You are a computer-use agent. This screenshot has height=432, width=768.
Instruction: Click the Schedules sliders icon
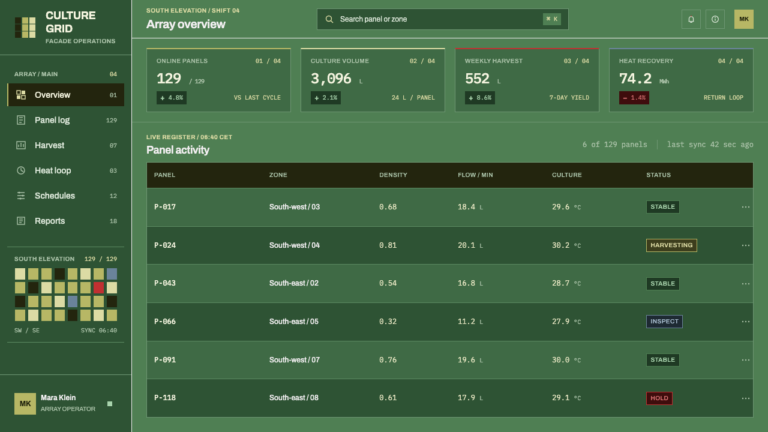click(x=21, y=196)
